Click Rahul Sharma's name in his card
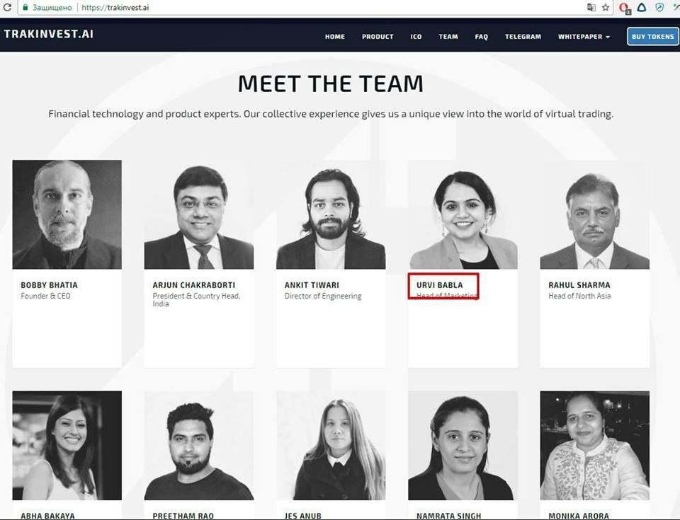680x520 pixels. tap(579, 285)
